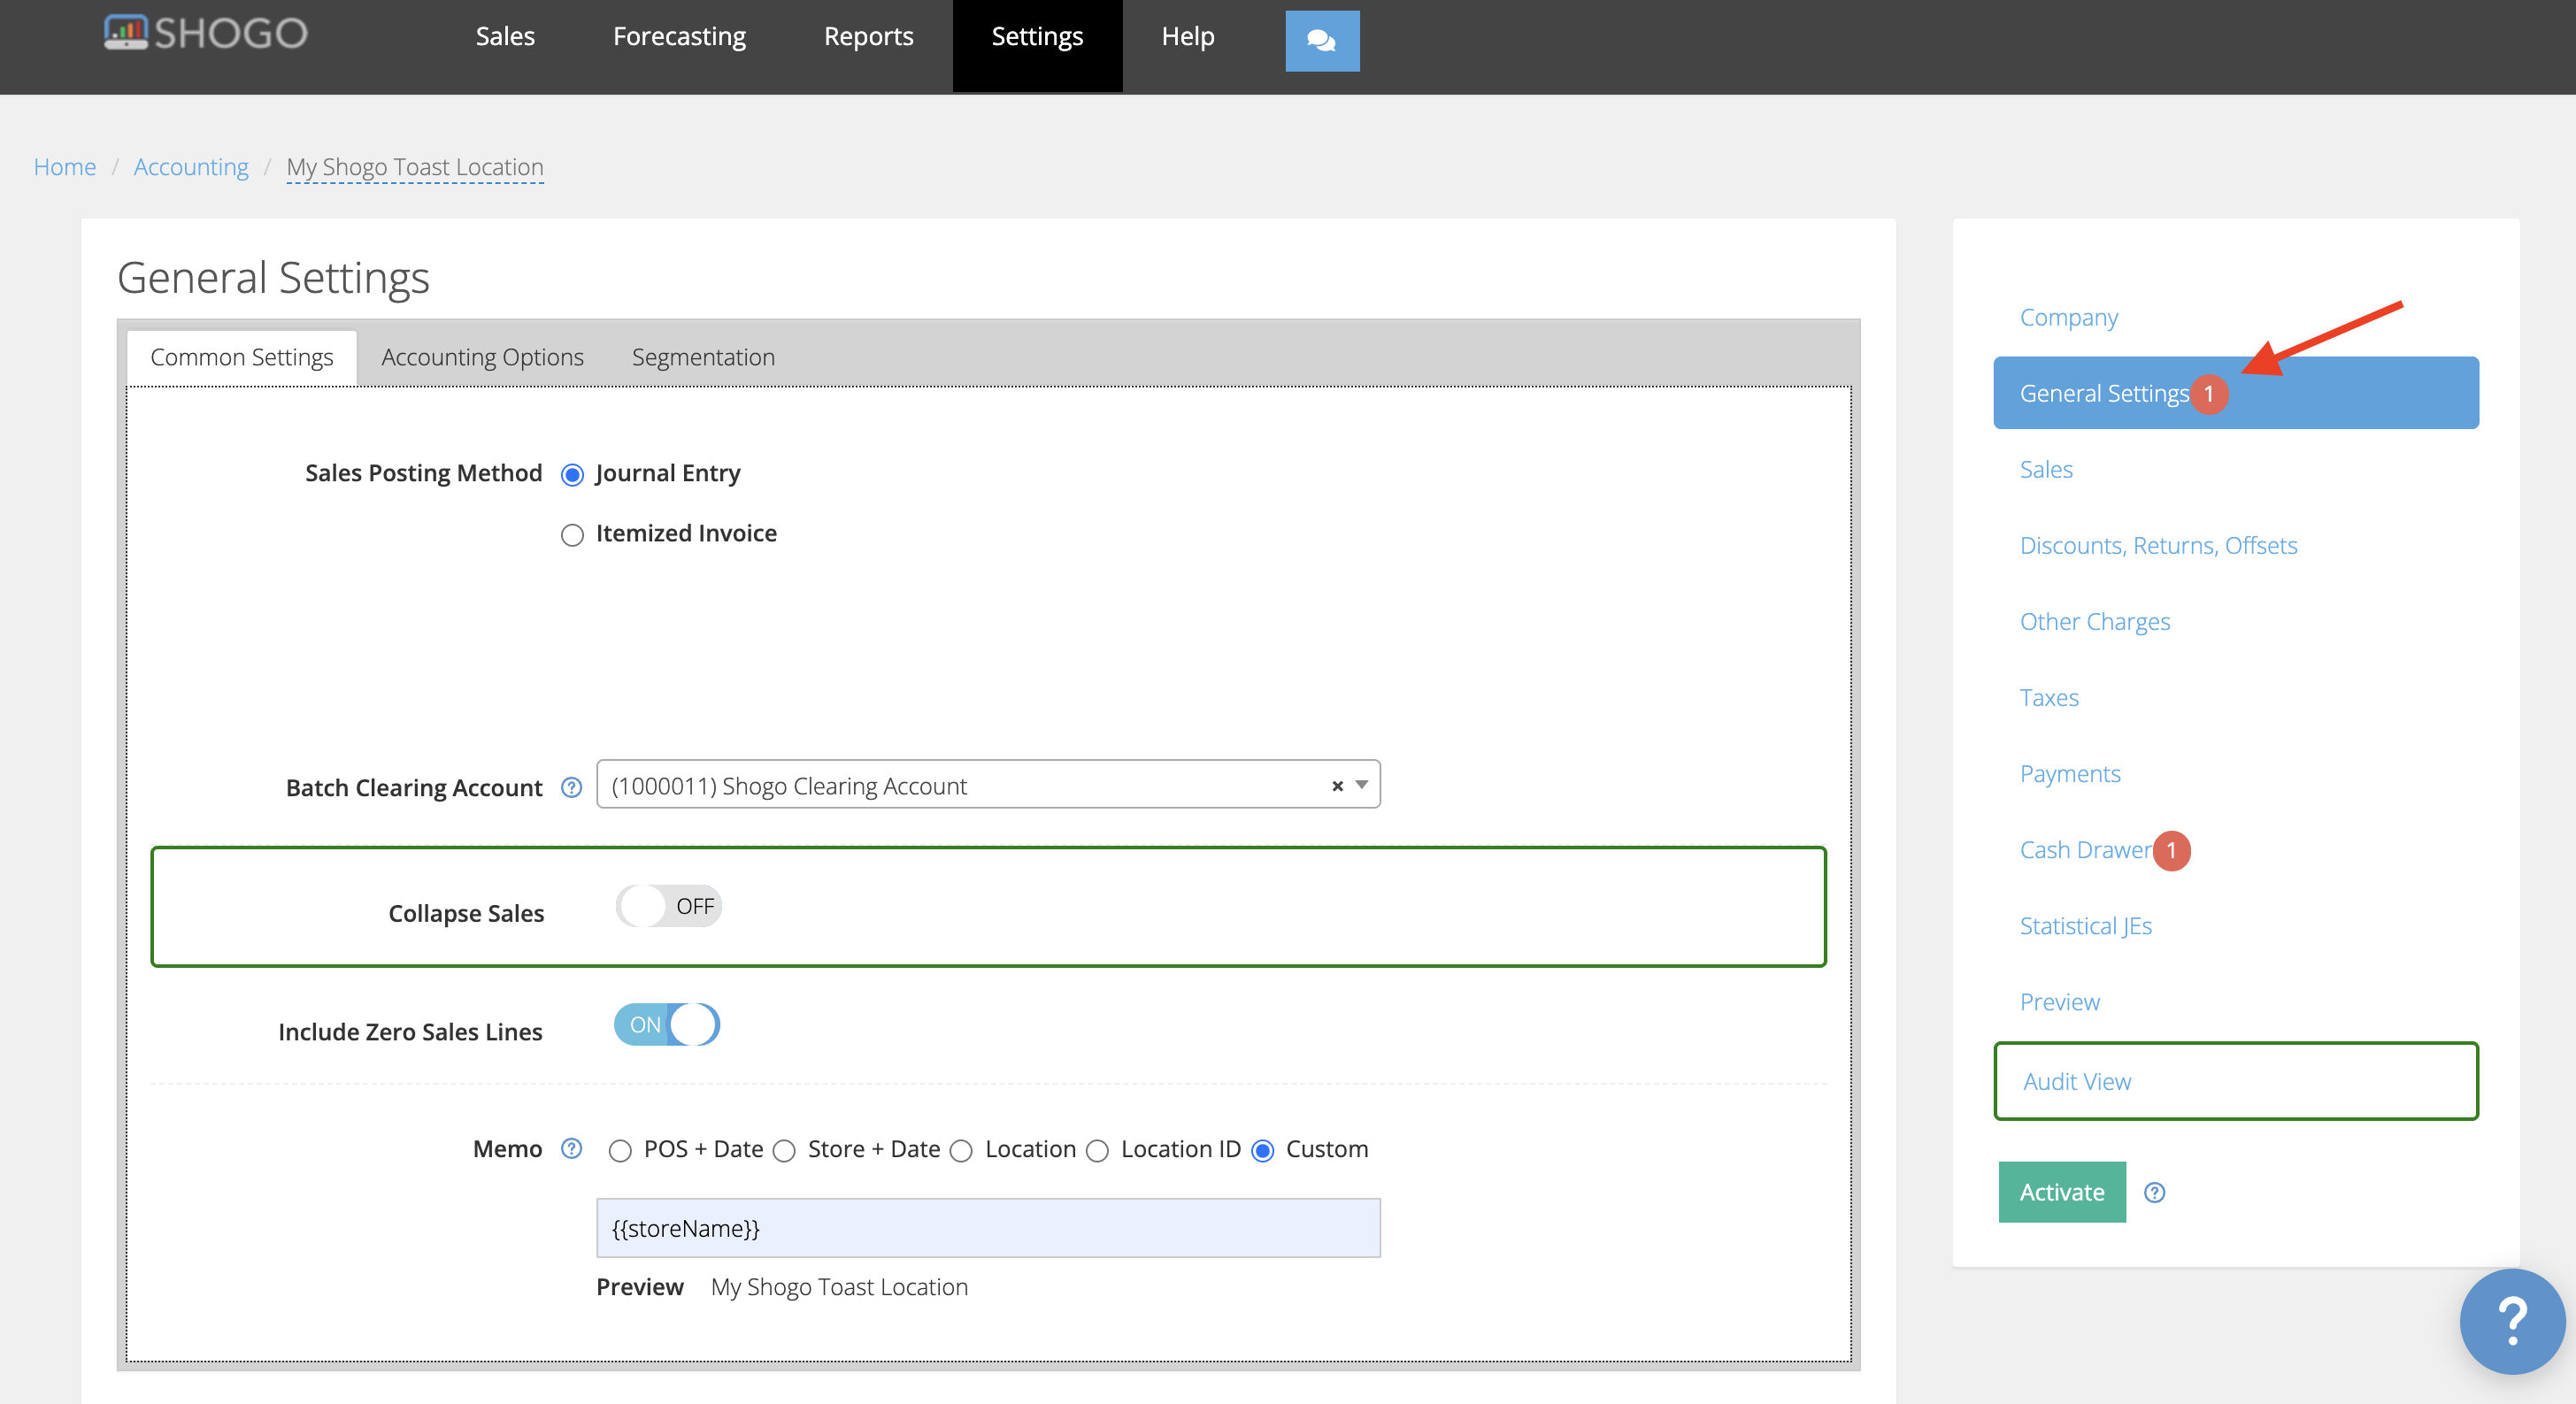Select POS + Date memo option
The image size is (2576, 1404).
(620, 1150)
